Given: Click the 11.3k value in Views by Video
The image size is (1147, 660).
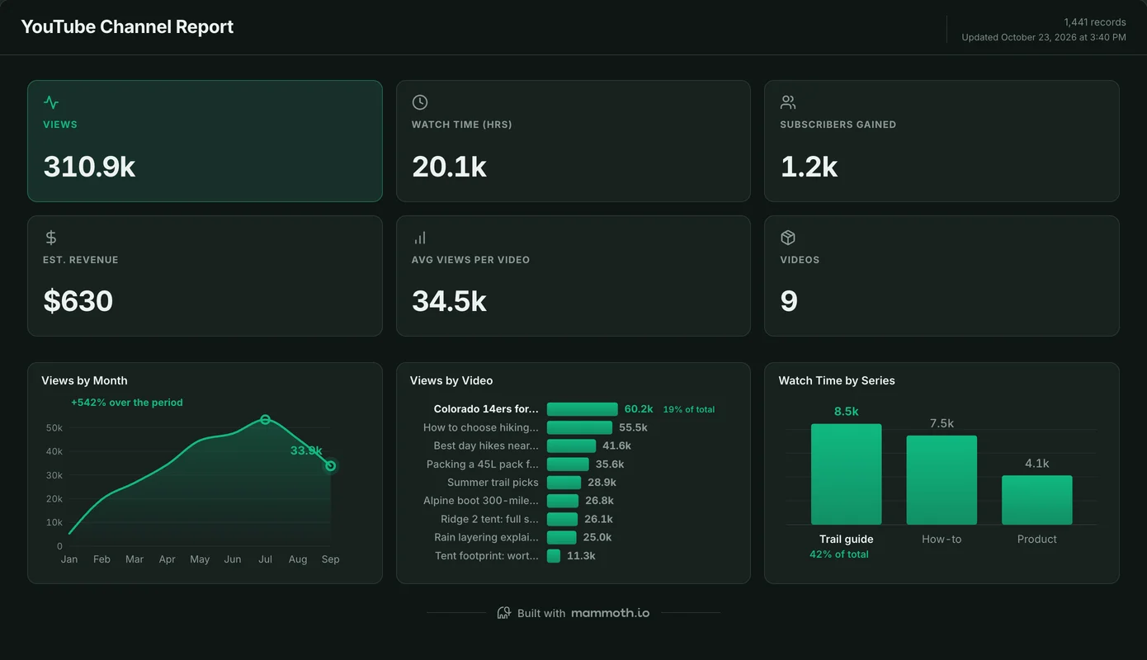Looking at the screenshot, I should (581, 556).
